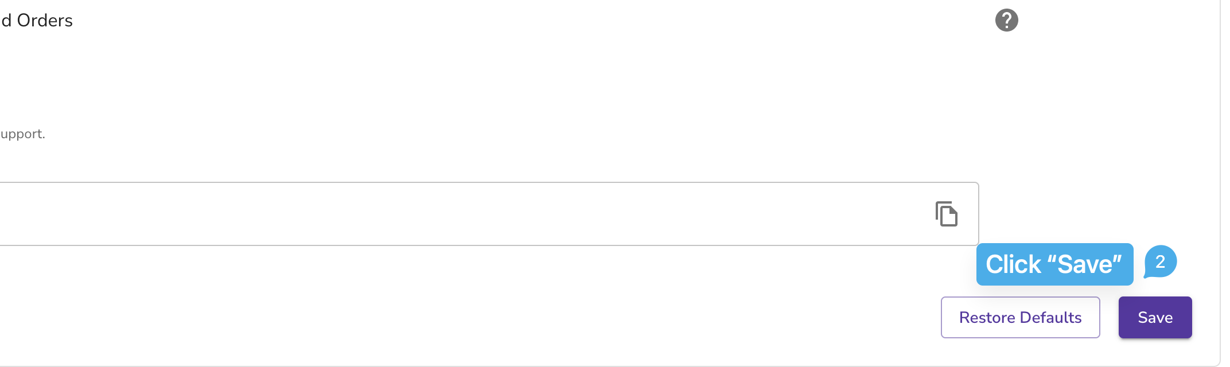Open the help question mark icon
The width and height of the screenshot is (1230, 367).
pos(1006,20)
